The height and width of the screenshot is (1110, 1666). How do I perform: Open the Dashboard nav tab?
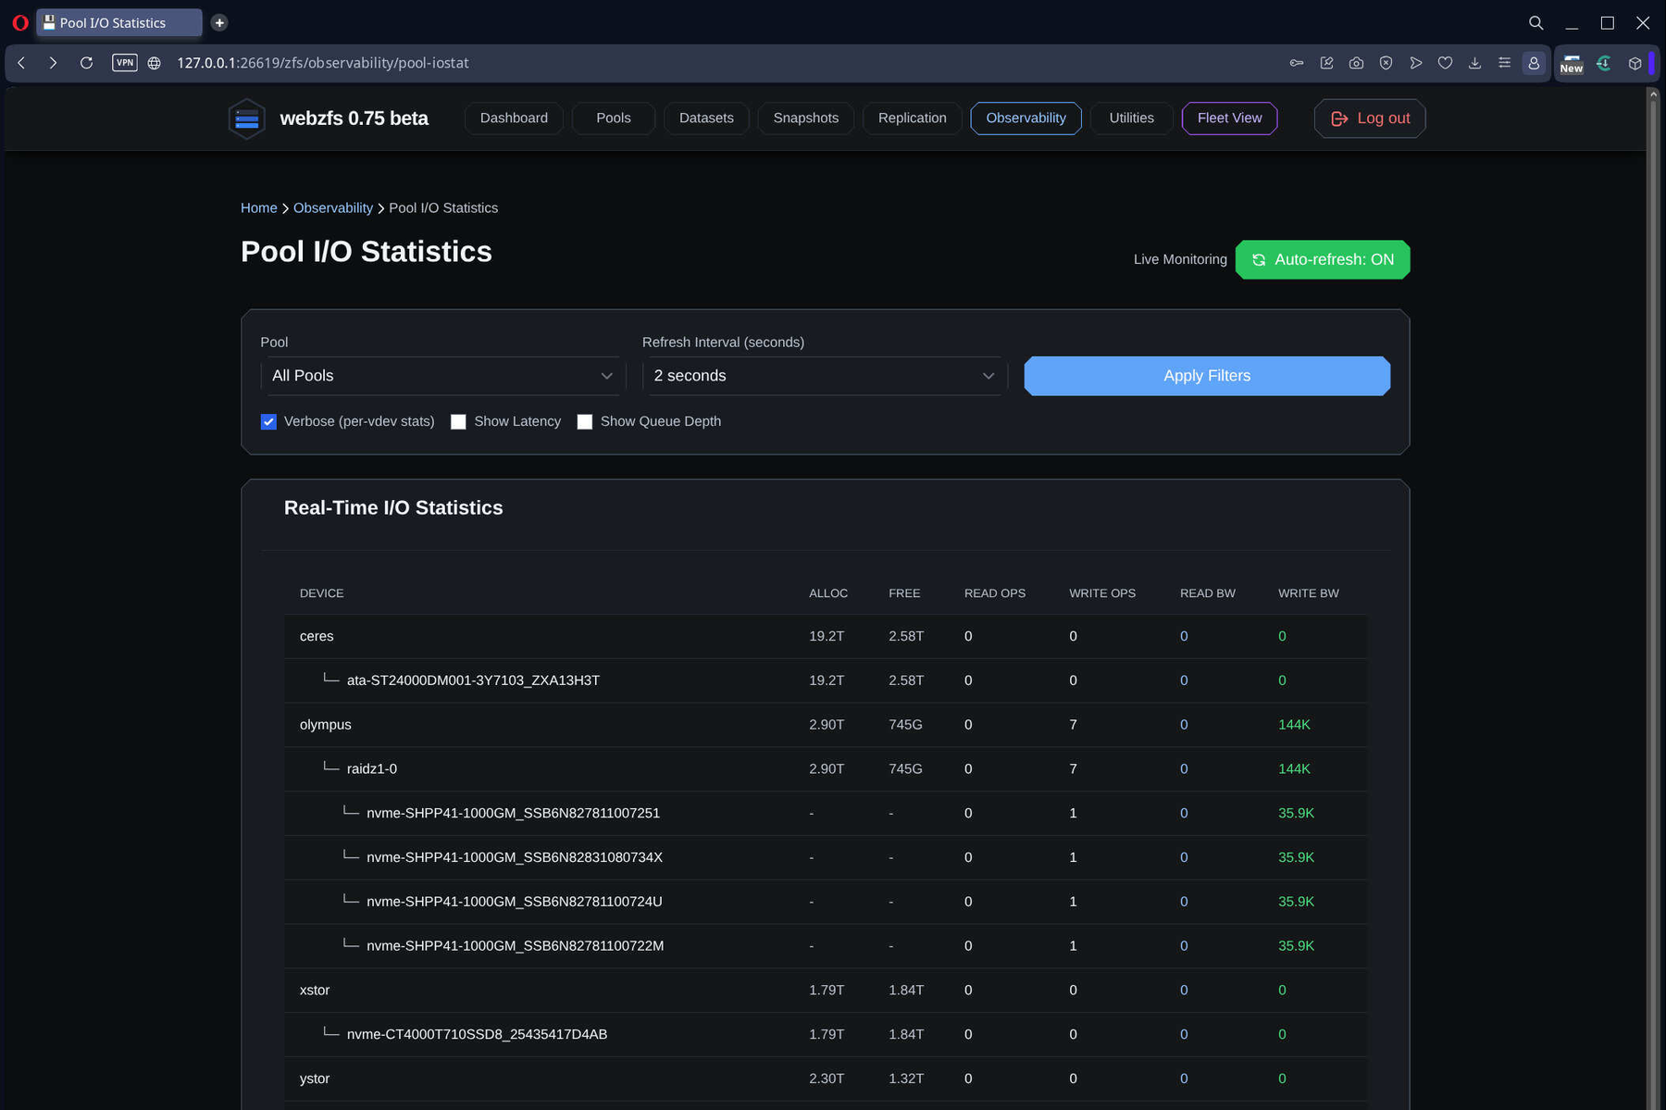click(x=514, y=118)
